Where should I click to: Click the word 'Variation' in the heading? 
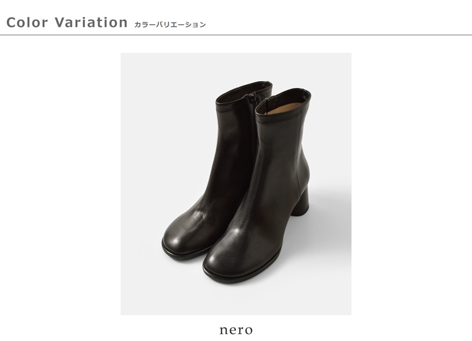coord(91,22)
